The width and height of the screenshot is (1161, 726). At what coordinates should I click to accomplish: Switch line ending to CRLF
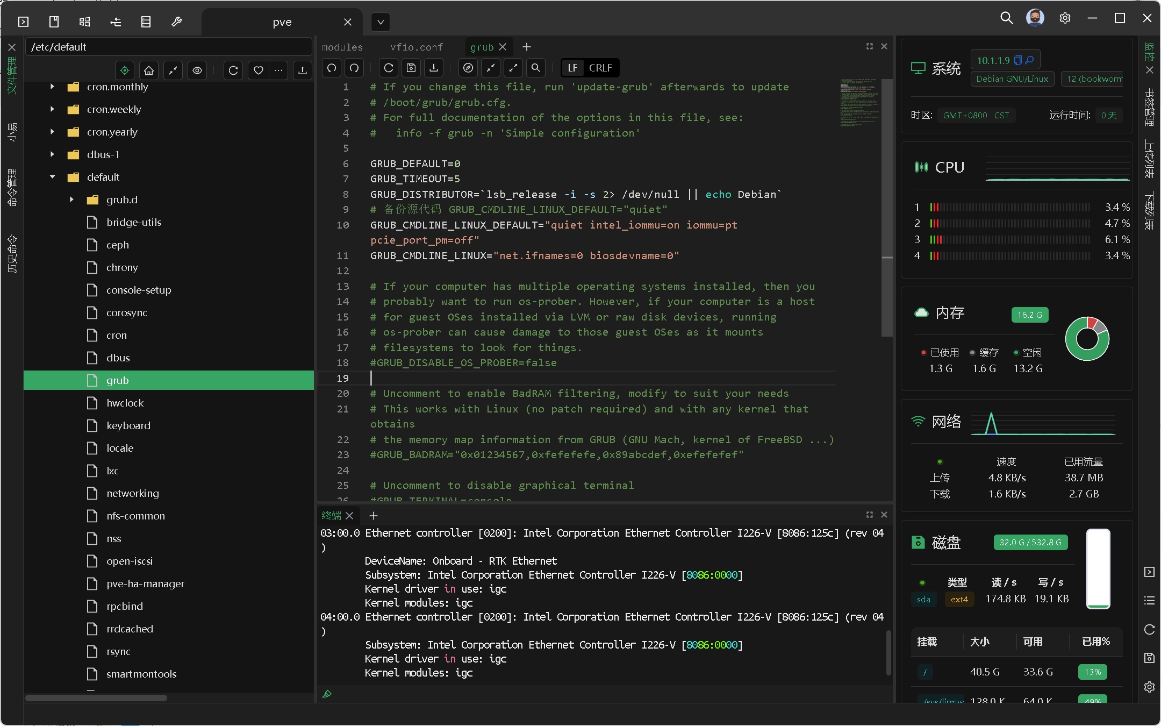tap(600, 68)
